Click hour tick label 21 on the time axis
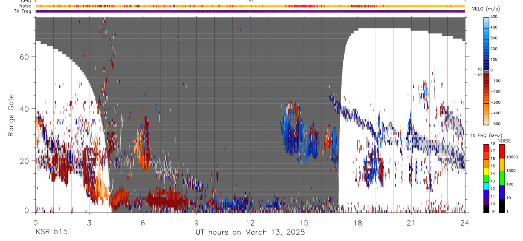This screenshot has height=241, width=523. click(411, 223)
